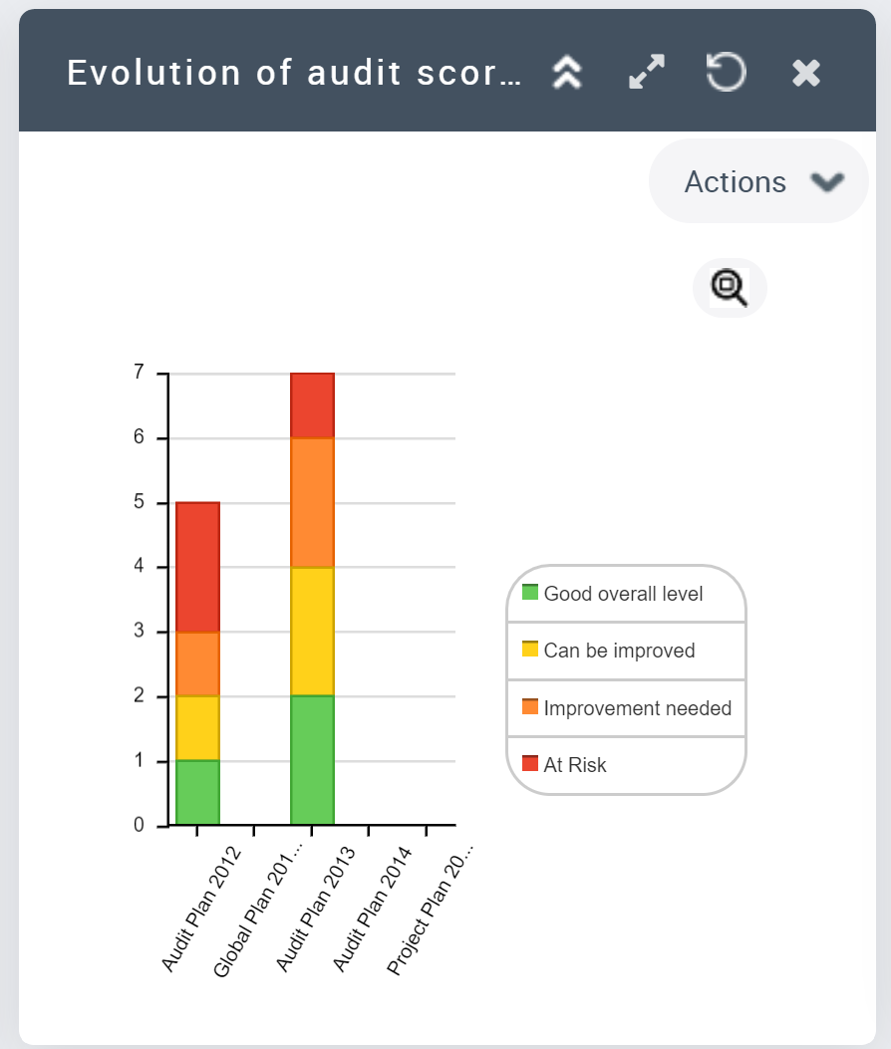Toggle the Good overall level legend entry

click(x=623, y=594)
